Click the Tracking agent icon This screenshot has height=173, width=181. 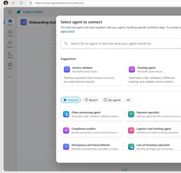click(132, 69)
